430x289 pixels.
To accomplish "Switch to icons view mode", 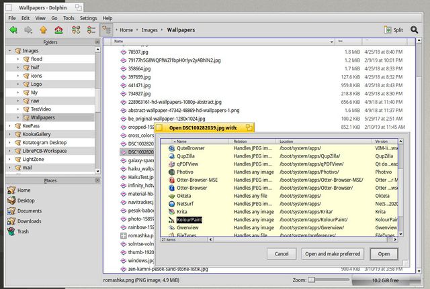I will click(76, 30).
